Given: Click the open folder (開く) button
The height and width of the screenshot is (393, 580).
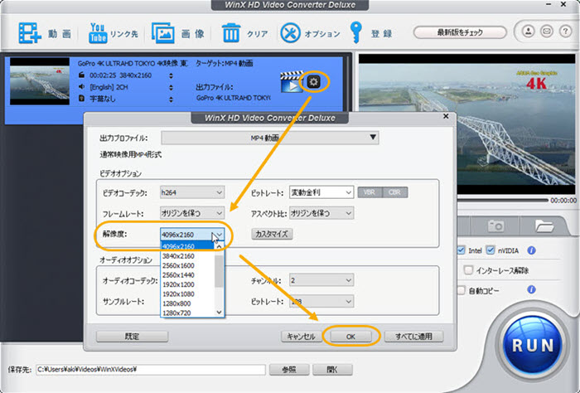Looking at the screenshot, I should click(x=332, y=369).
